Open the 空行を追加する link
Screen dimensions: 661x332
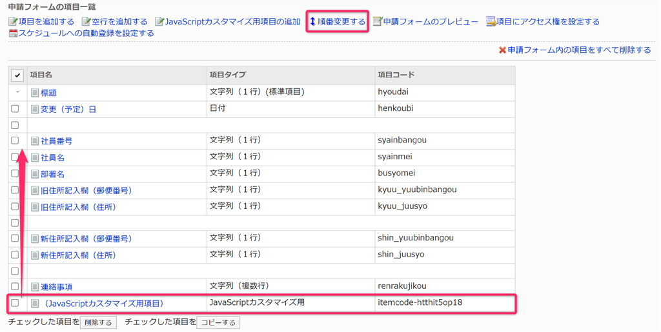pyautogui.click(x=119, y=21)
